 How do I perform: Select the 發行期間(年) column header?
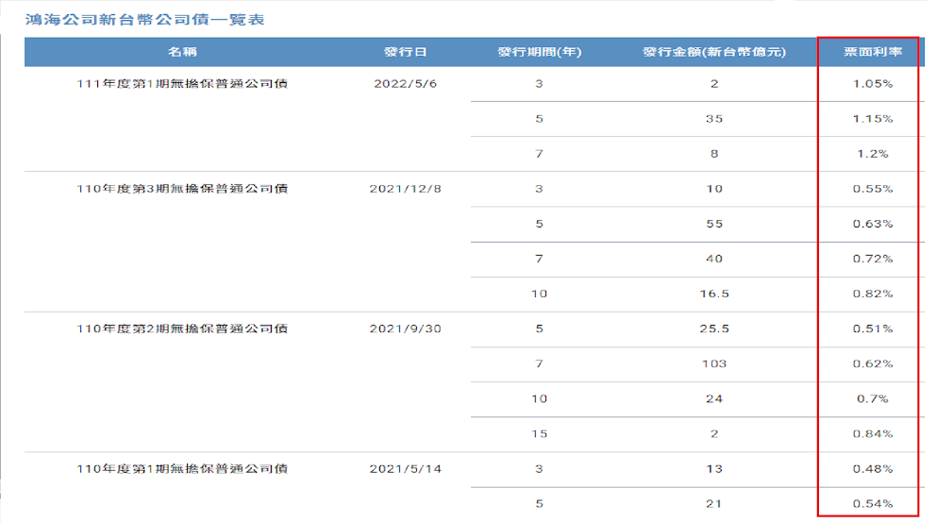click(x=540, y=52)
